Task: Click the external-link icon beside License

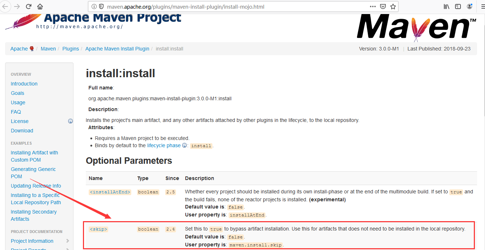Action: point(71,121)
